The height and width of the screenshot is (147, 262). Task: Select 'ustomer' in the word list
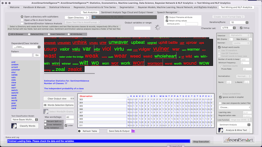click(16, 70)
